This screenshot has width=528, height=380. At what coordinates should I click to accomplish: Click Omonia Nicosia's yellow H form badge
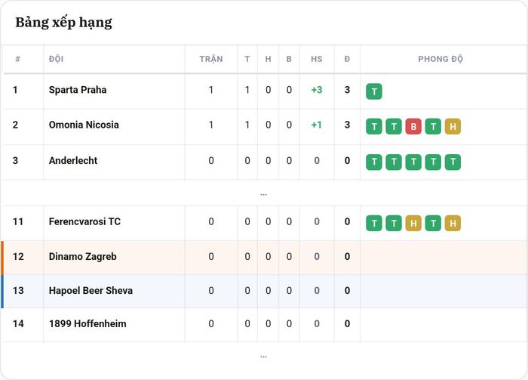[x=453, y=126]
